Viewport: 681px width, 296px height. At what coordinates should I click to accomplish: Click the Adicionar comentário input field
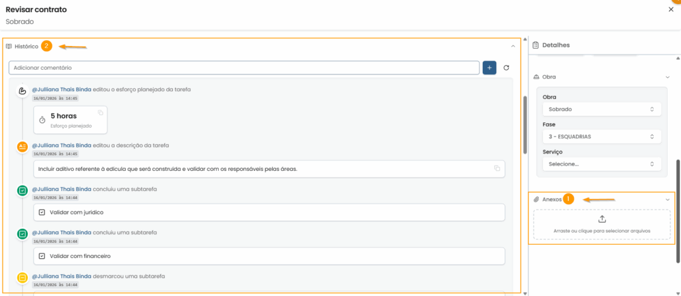click(x=243, y=68)
